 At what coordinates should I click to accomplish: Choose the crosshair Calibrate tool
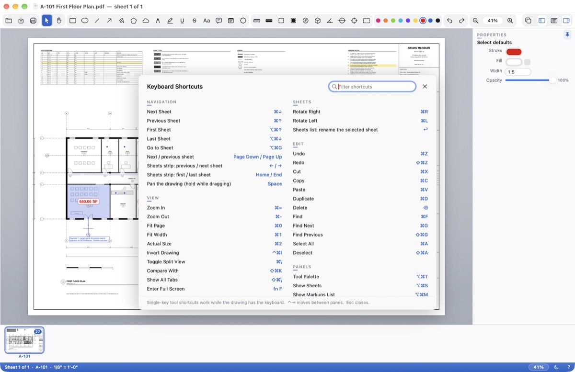click(354, 21)
